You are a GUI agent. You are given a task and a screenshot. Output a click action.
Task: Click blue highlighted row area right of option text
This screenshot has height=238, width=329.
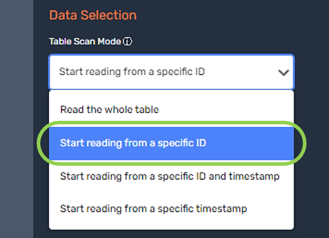(x=250, y=143)
